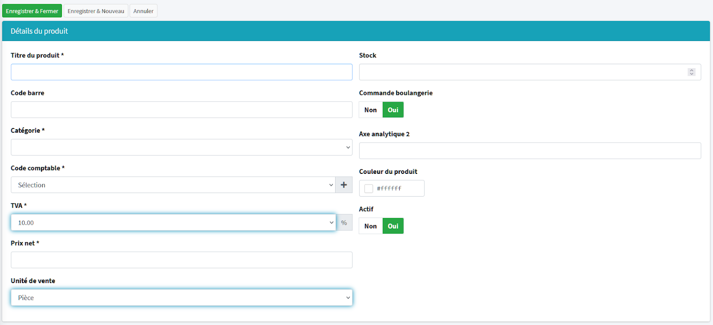The height and width of the screenshot is (325, 713).
Task: Focus the Titre du produit field
Action: [x=181, y=72]
